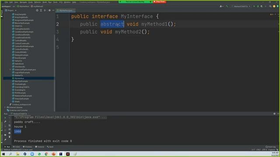Open File Explorer from the taskbar
Image resolution: width=280 pixels, height=157 pixels.
[x=17, y=154]
